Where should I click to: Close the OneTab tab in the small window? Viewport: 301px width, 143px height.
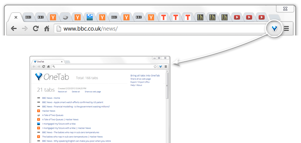tap(62, 62)
